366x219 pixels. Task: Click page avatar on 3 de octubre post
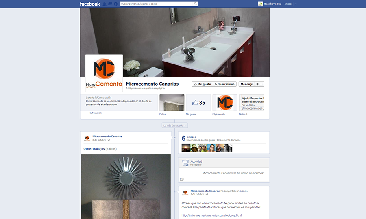click(87, 138)
